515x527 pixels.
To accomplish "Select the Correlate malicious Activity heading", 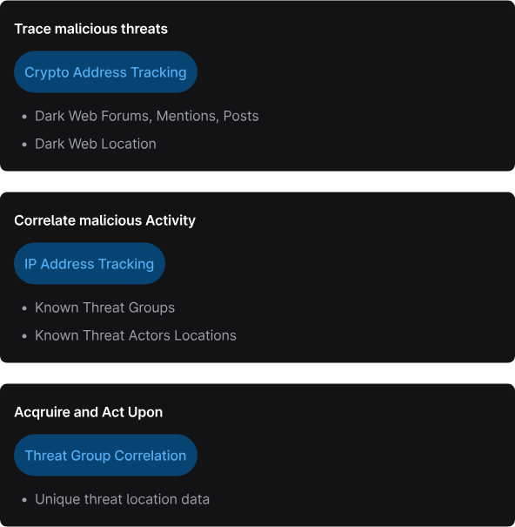I will (104, 220).
